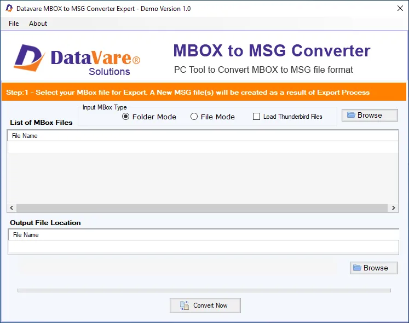409x323 pixels.
Task: Click the horizontal scrollbar track in MBox list
Action: [x=202, y=207]
